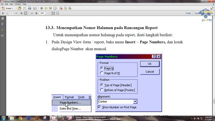Click the page number input field
Screen dimensions: 215x121
click(12, 13)
